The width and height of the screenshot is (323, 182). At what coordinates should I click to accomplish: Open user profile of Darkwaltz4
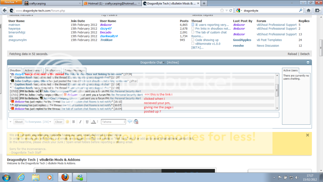(x=109, y=36)
